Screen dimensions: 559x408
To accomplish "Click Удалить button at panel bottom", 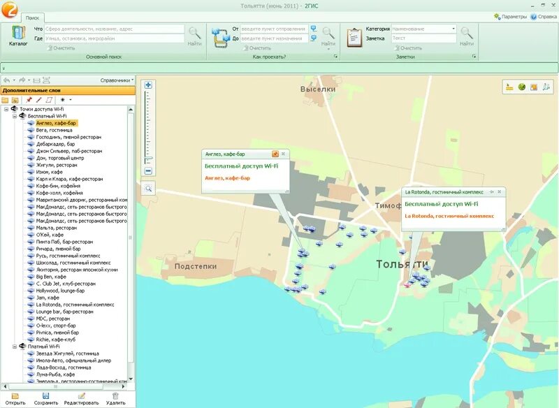I will tap(115, 399).
